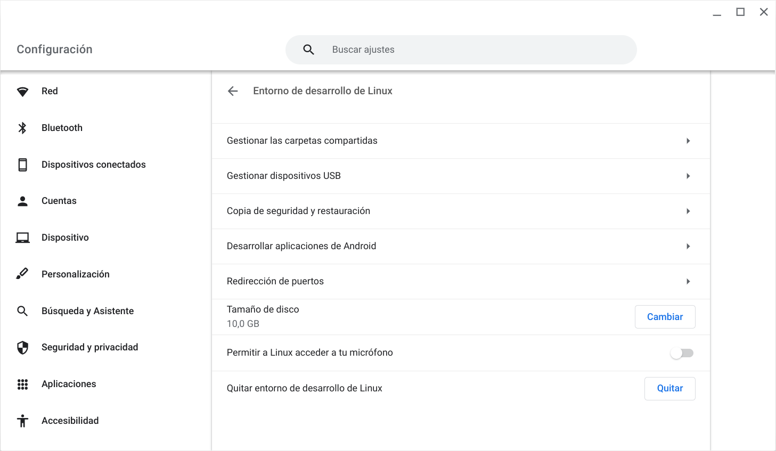
Task: Expand Gestionar las carpetas compartidas arrow
Action: point(688,141)
